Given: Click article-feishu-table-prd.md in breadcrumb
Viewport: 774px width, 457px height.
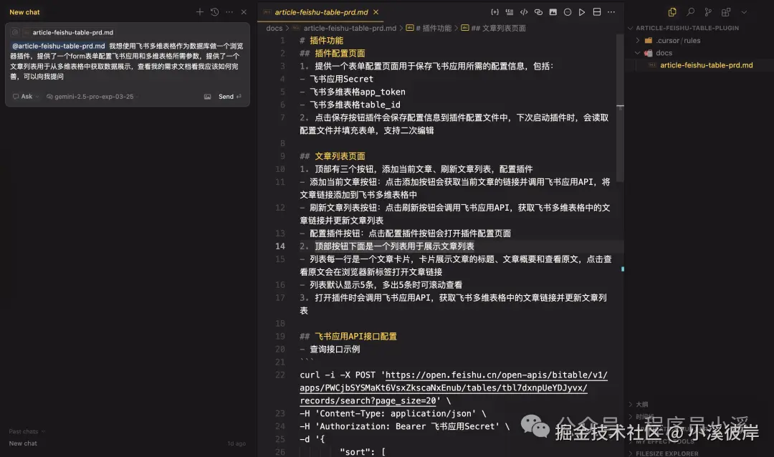Looking at the screenshot, I should pos(350,28).
